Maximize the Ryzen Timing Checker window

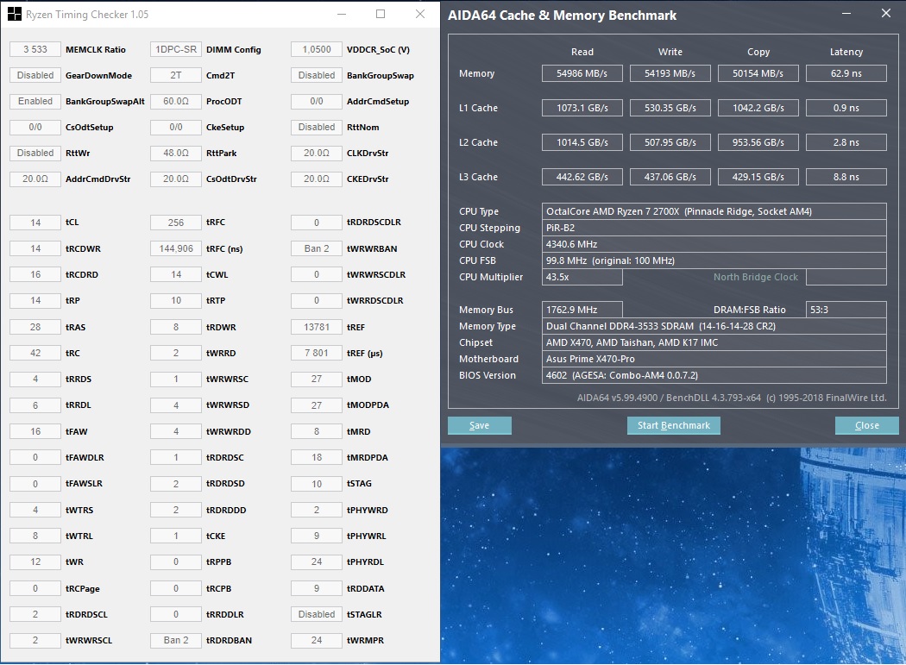(x=381, y=15)
